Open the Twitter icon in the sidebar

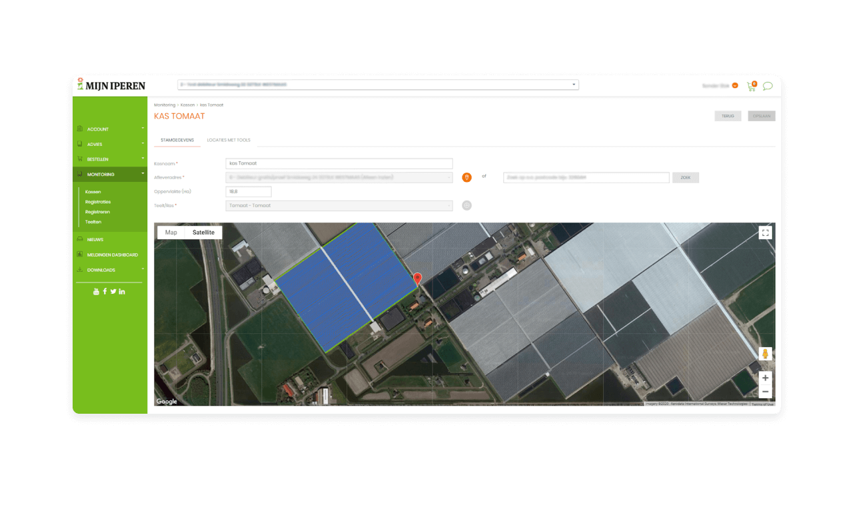113,291
